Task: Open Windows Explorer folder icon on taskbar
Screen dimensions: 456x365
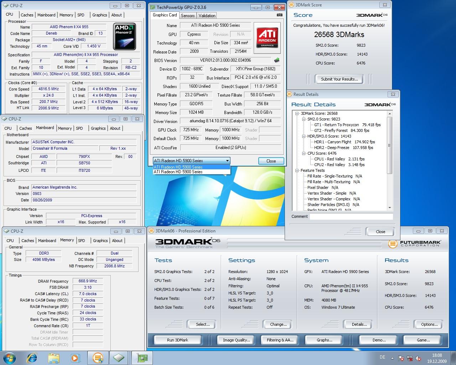Action: tap(54, 358)
